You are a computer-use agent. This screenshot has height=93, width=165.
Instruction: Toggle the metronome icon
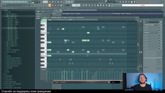click(50, 2)
